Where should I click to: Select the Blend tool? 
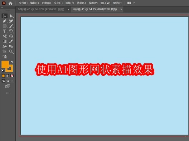(x=11, y=46)
